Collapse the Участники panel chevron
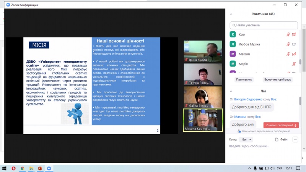 coord(231,14)
